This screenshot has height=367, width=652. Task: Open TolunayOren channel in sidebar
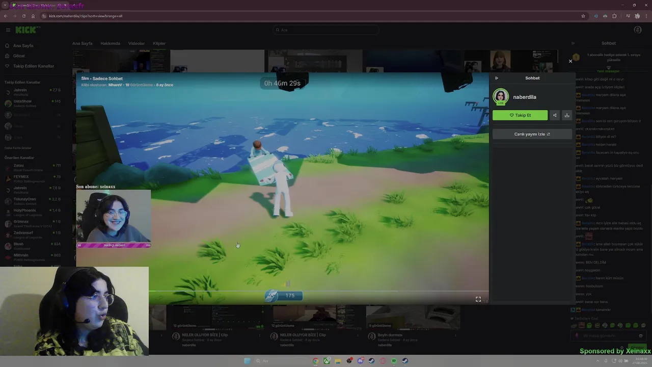click(33, 201)
